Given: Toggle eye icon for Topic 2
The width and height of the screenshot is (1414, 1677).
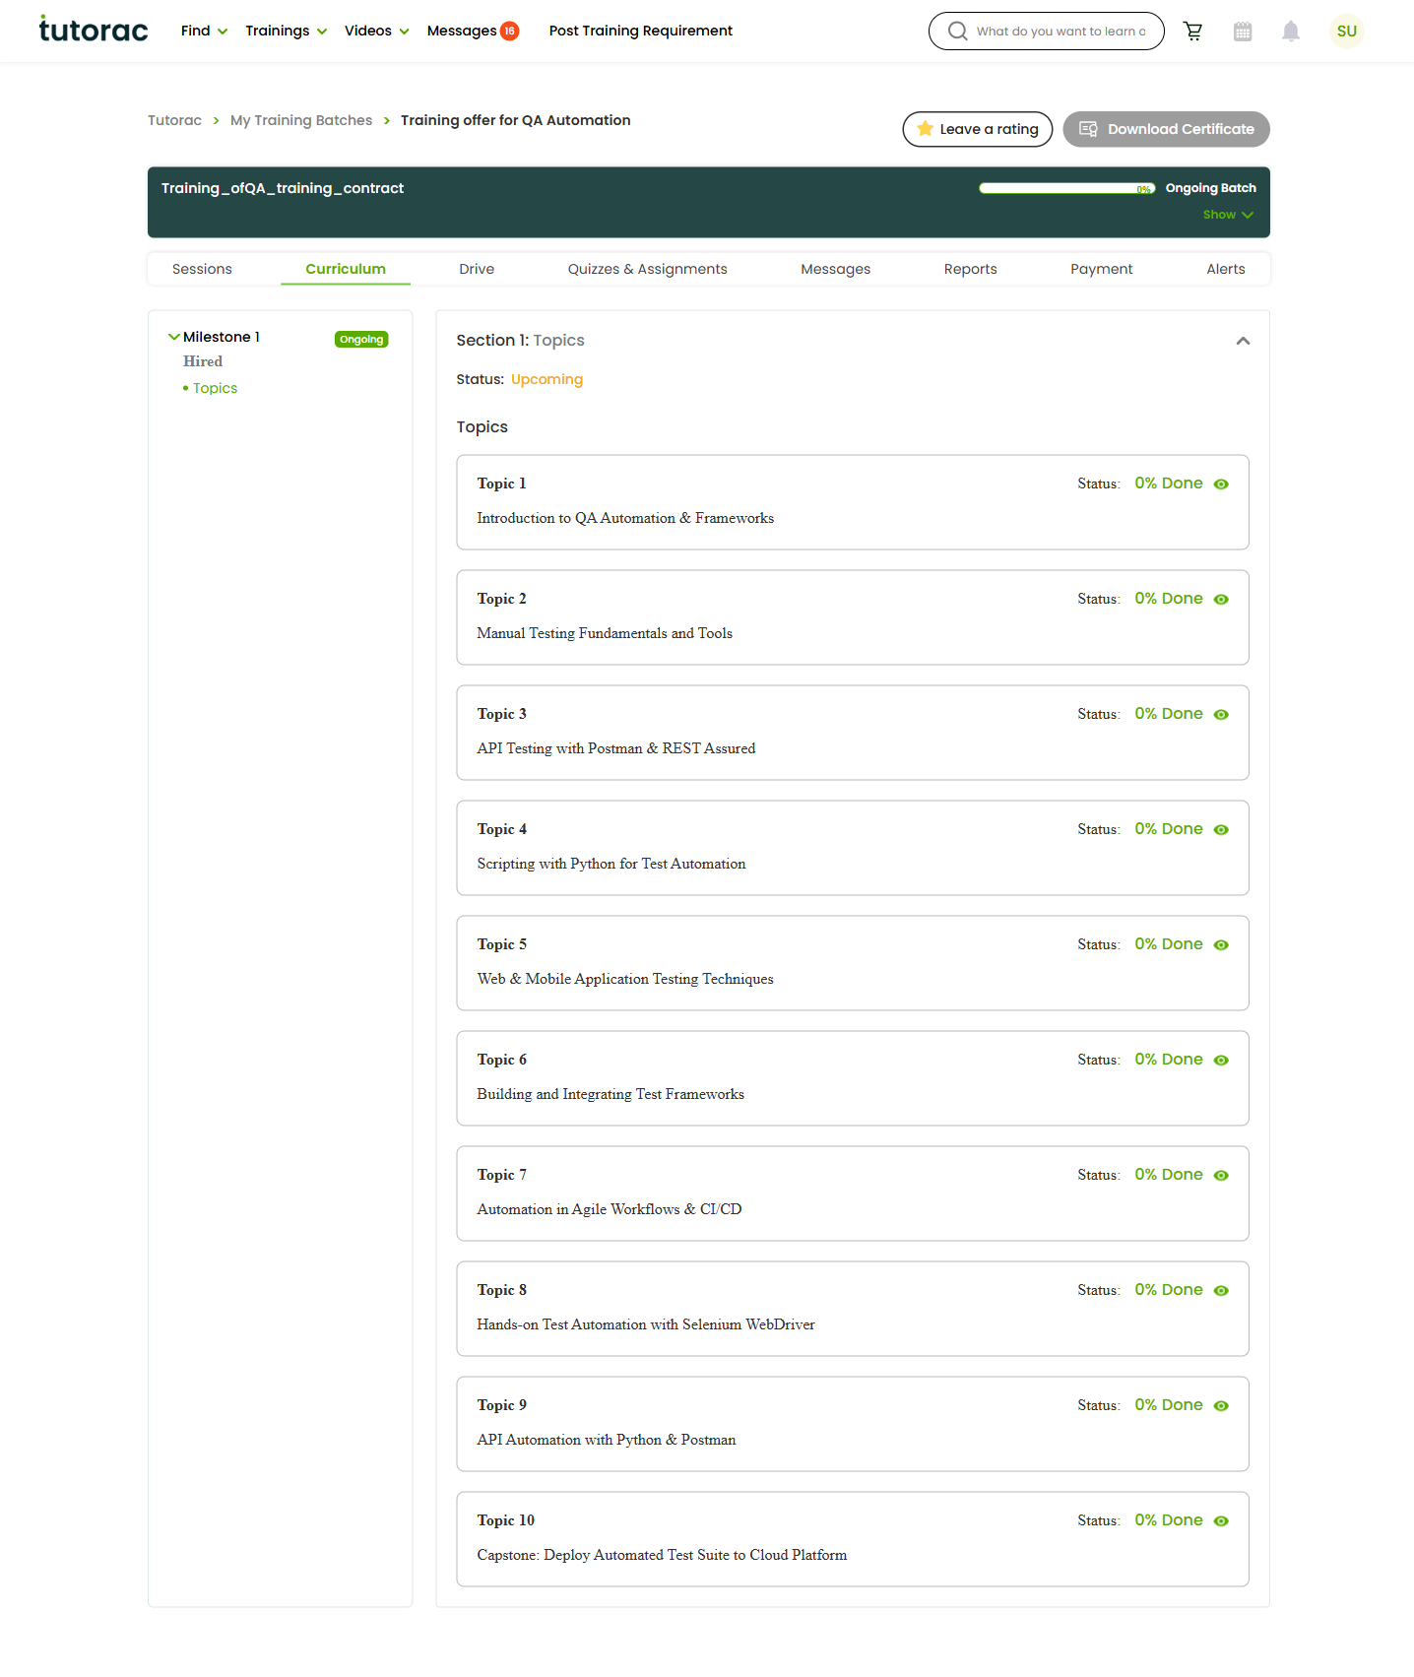Looking at the screenshot, I should coord(1221,600).
